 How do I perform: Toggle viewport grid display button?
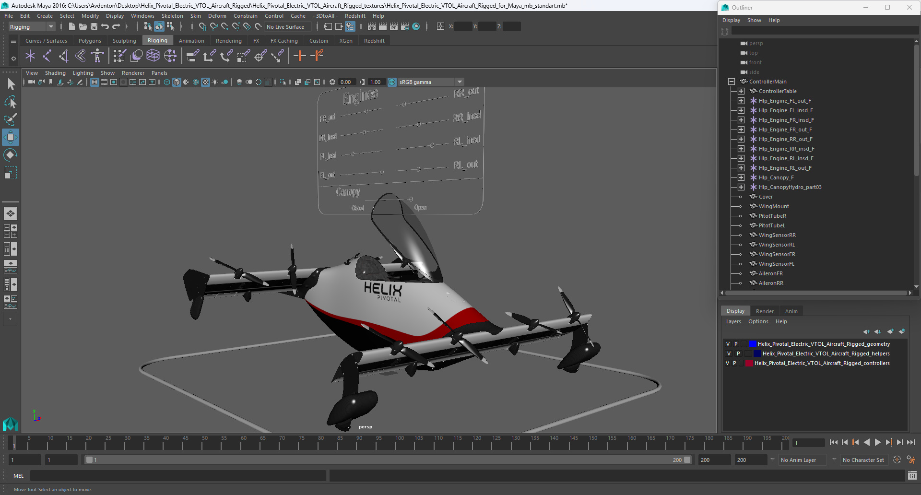pyautogui.click(x=94, y=82)
